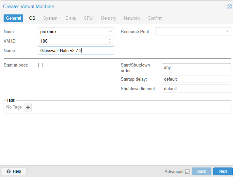Jump to the Confirm tab

[155, 18]
